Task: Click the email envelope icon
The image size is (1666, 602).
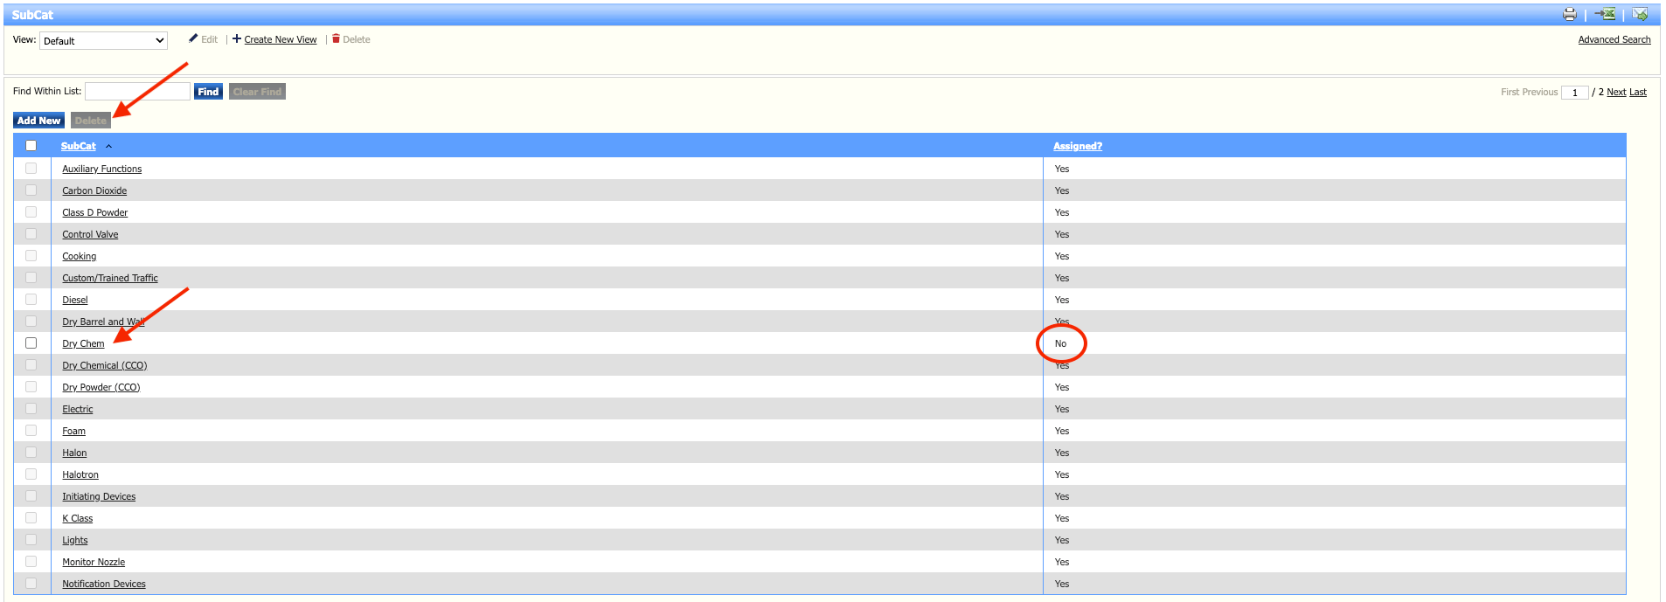Action: tap(1640, 14)
